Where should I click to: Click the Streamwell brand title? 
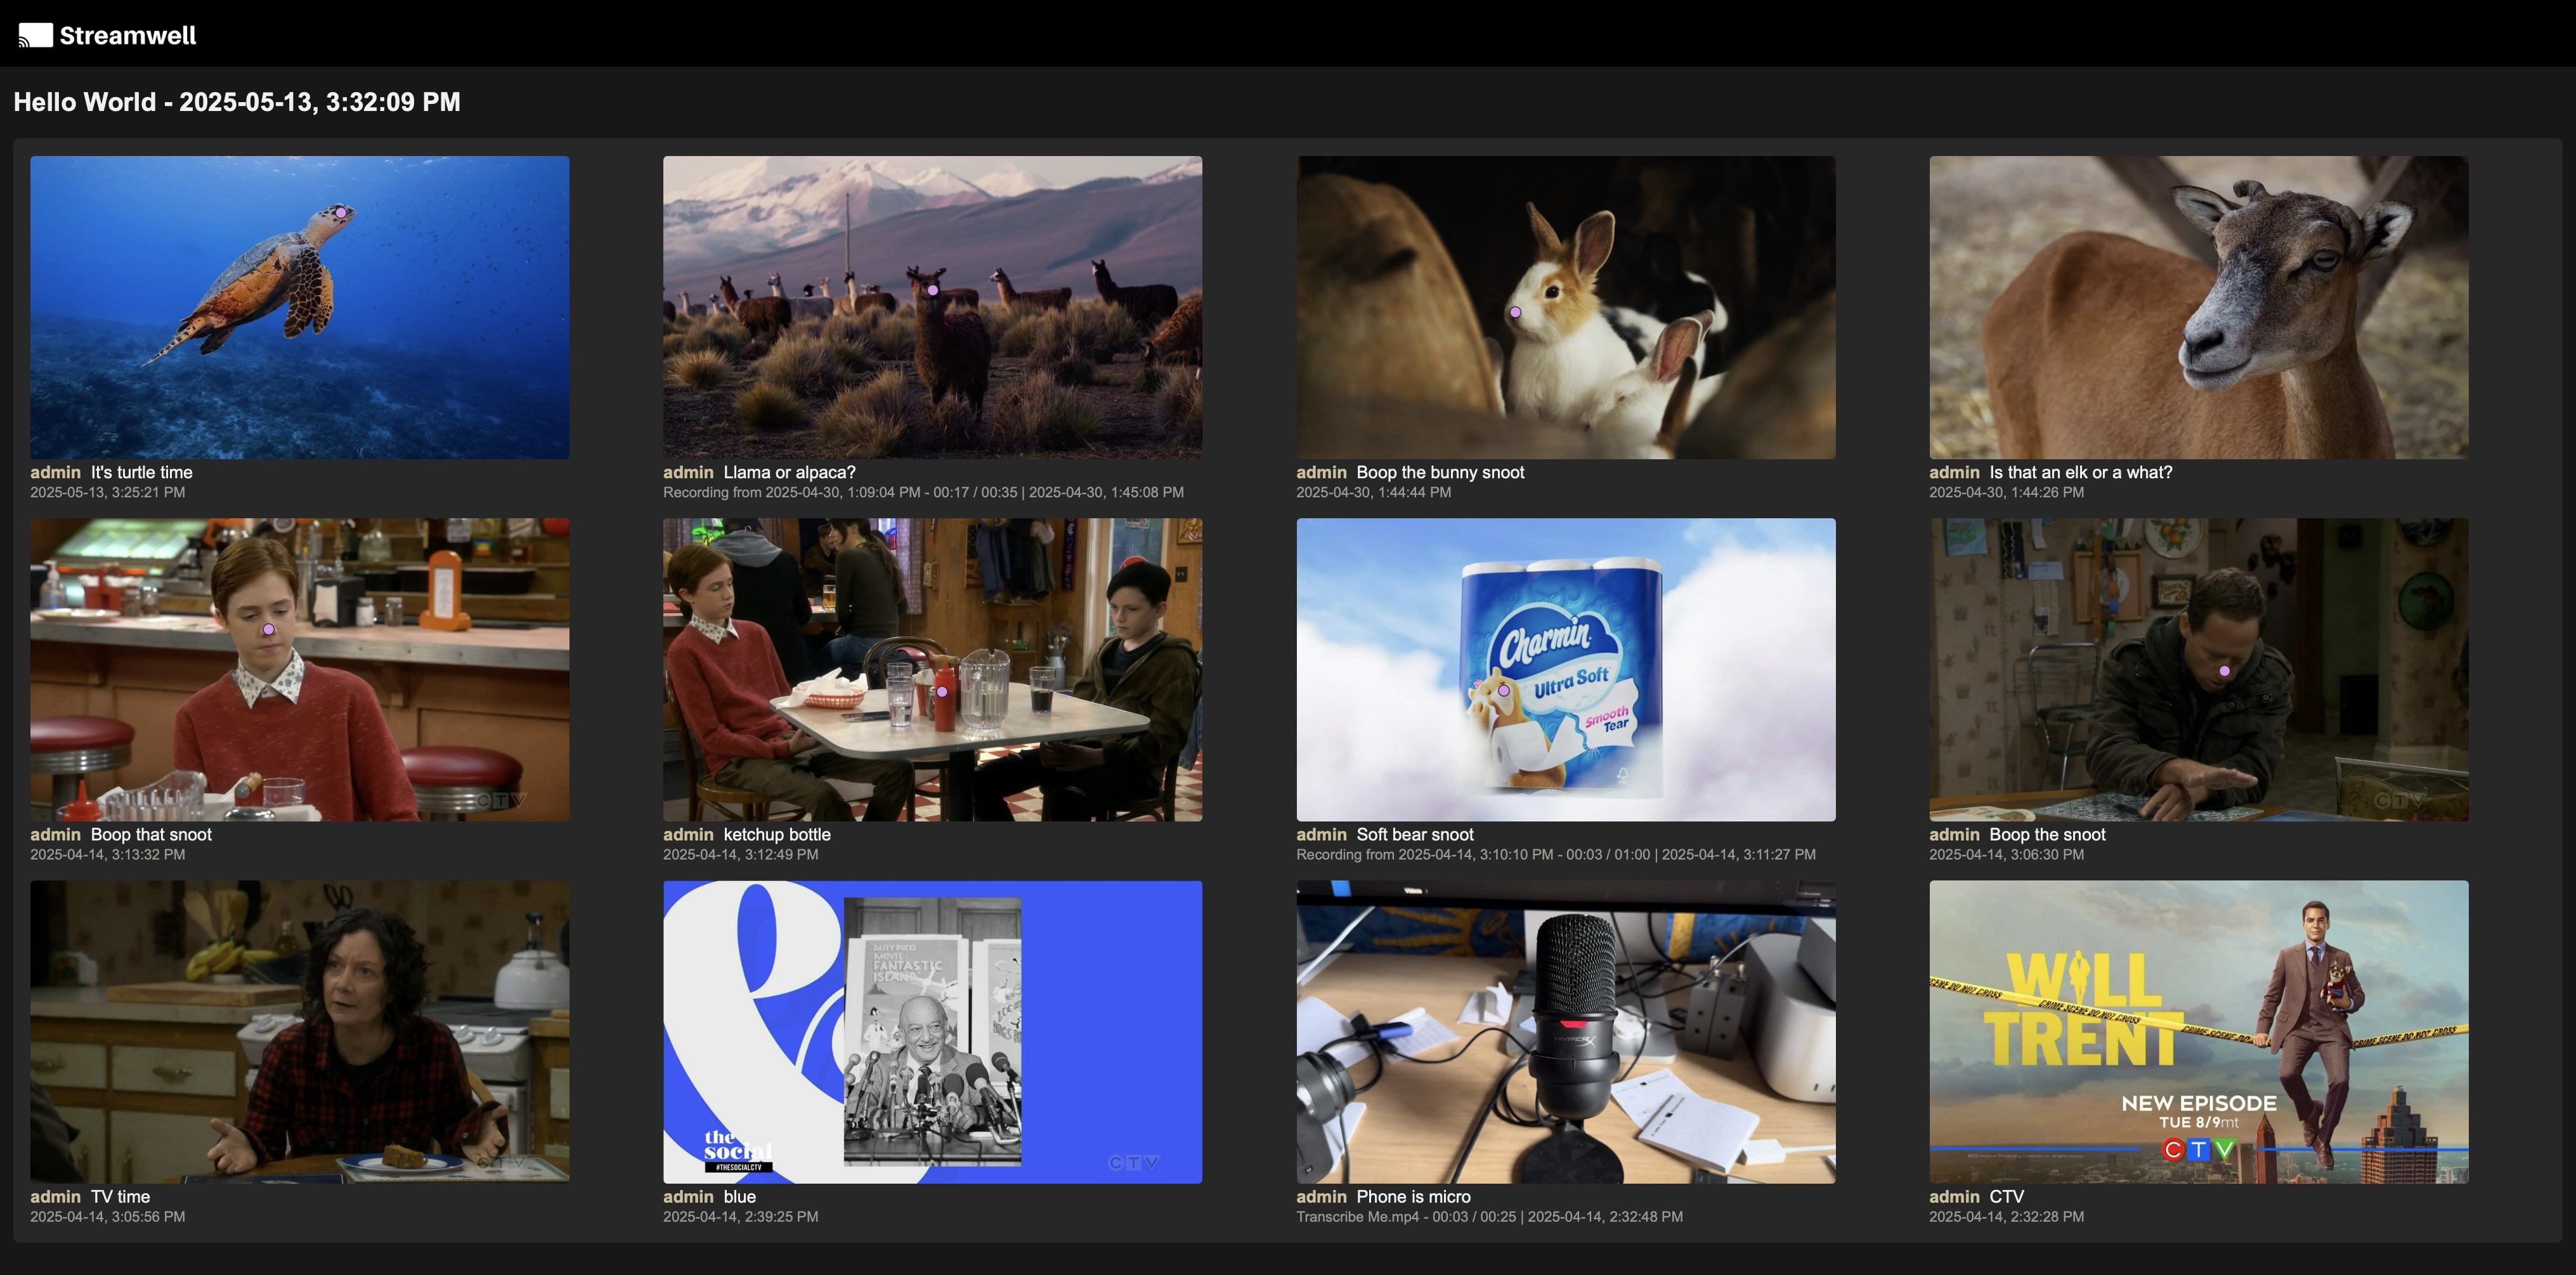click(128, 36)
